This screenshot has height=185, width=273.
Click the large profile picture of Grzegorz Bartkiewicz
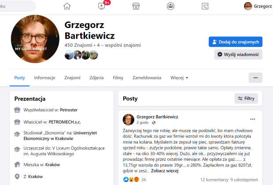point(35,39)
